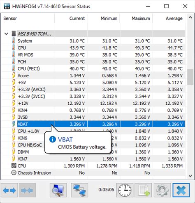The image size is (195, 203).
Task: Select the +3.3V (3VCC) row label
Action: tap(32, 96)
